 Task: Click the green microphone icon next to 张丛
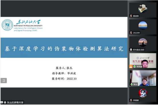tap(131, 84)
